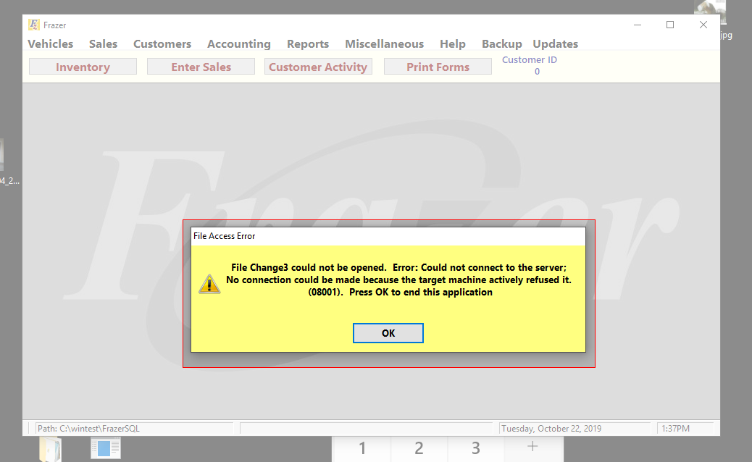Click the plus tab to add new
The width and height of the screenshot is (752, 462).
pyautogui.click(x=532, y=447)
